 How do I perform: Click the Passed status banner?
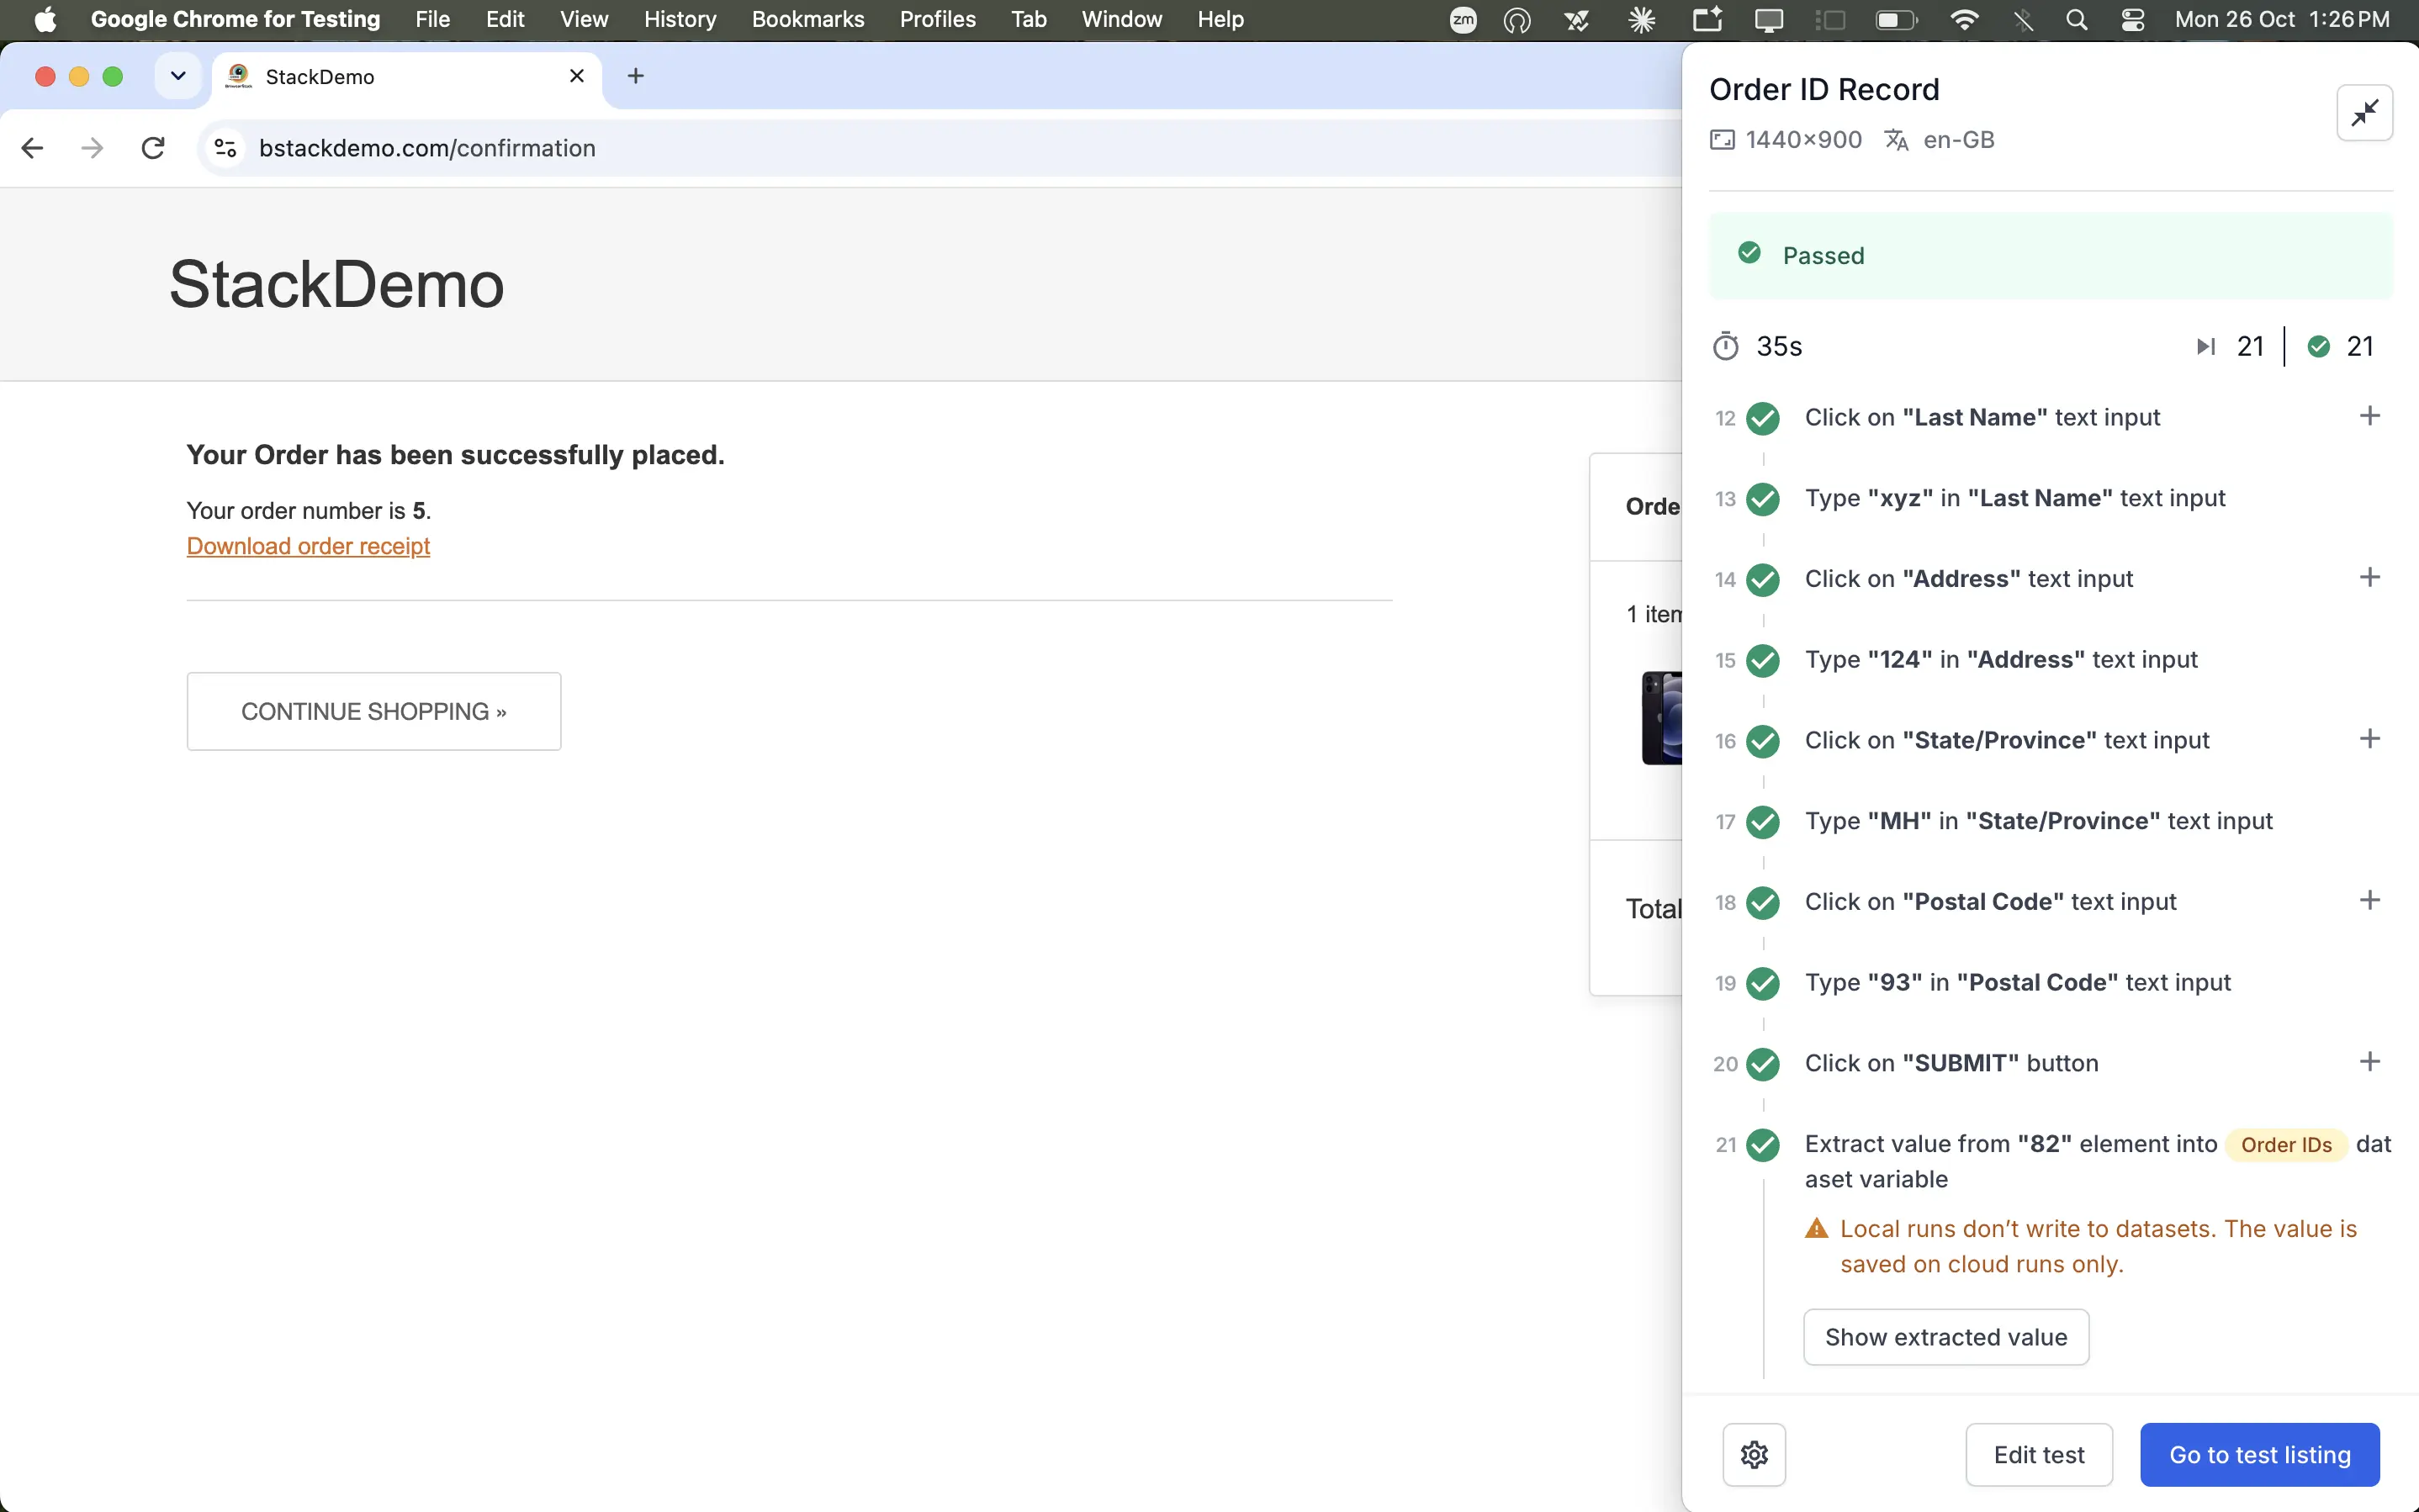pyautogui.click(x=2050, y=255)
